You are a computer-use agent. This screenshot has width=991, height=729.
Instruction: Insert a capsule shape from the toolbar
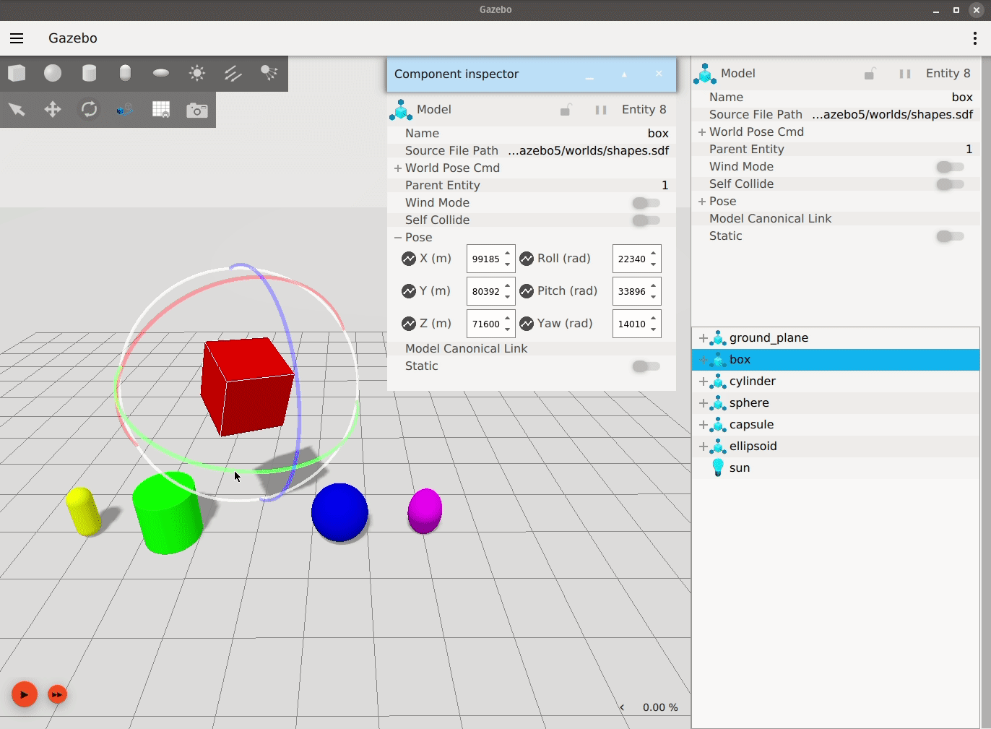[125, 73]
